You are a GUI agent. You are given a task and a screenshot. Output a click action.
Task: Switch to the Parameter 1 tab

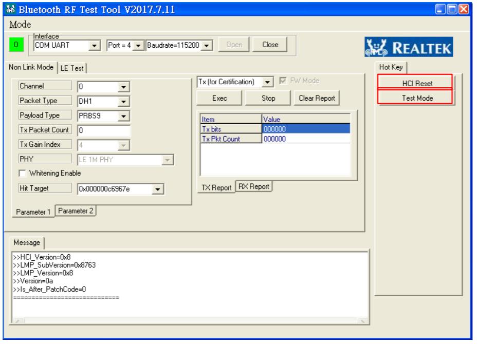(x=33, y=212)
